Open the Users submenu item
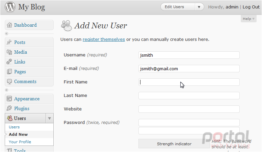Image resolution: width=262 pixels, height=152 pixels. (14, 127)
